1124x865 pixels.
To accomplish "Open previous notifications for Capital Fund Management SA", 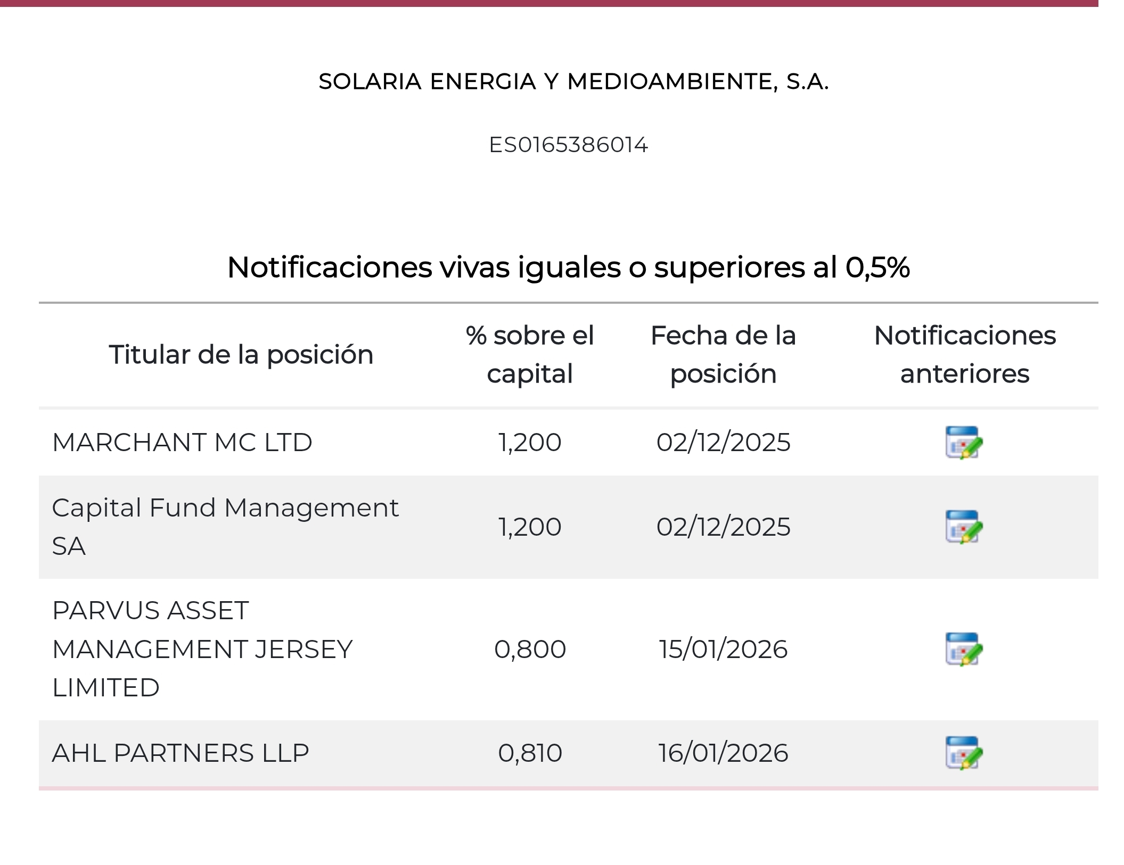I will coord(964,527).
